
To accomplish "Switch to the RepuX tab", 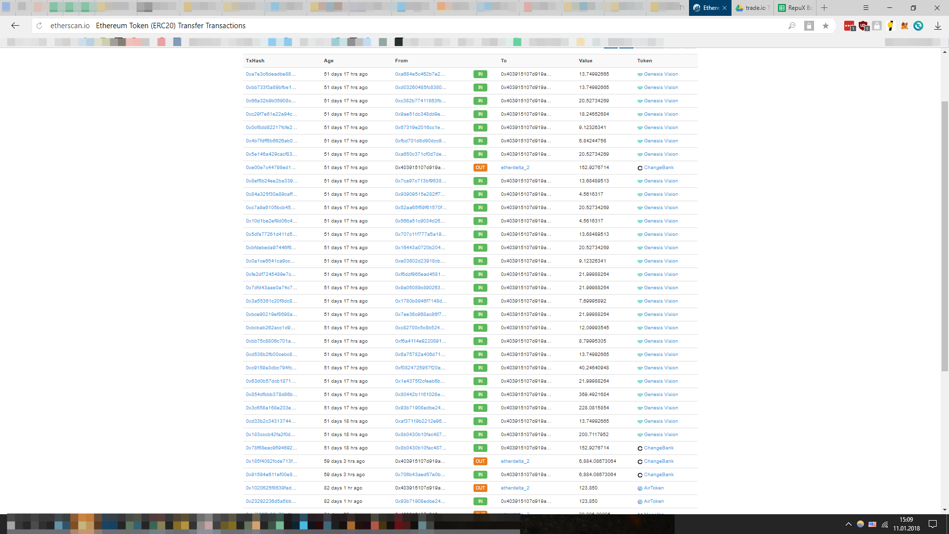I will coord(795,8).
